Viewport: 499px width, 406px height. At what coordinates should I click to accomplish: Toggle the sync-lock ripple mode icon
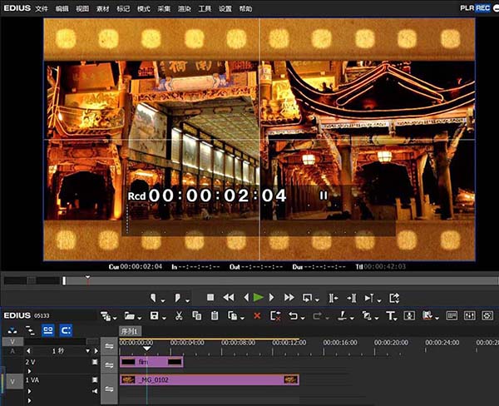[30, 331]
